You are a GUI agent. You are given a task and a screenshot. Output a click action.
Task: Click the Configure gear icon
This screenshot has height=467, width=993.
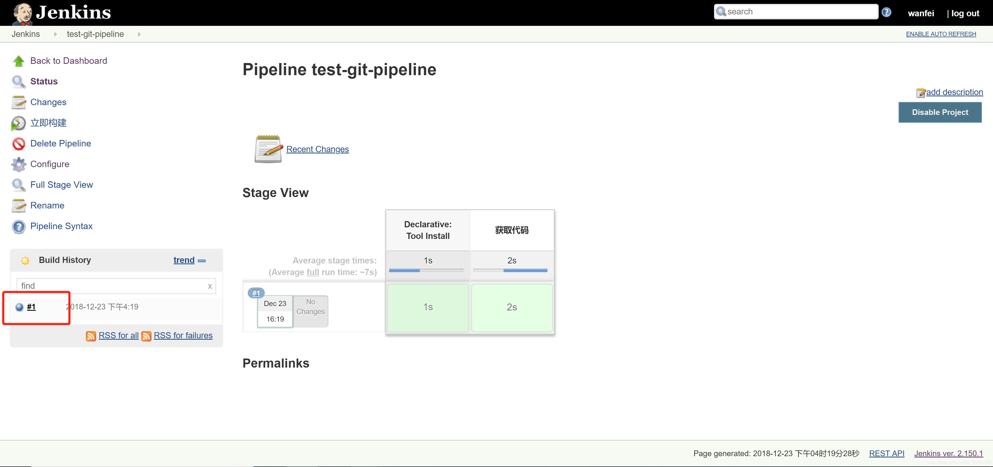[x=19, y=164]
